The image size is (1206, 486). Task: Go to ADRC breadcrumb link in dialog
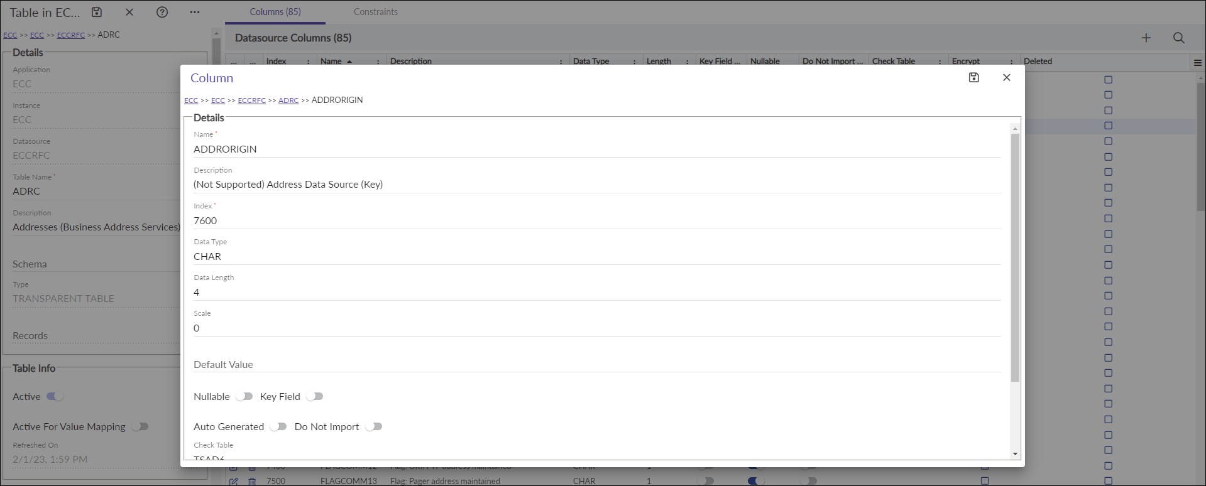(288, 100)
